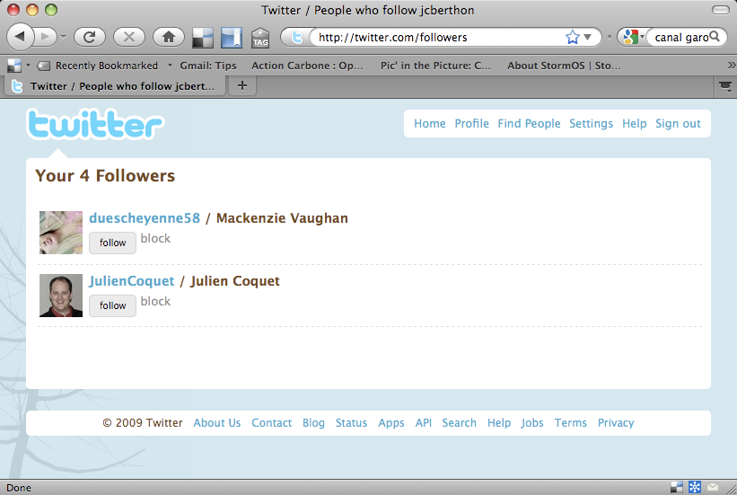This screenshot has height=495, width=737.
Task: Open the bookmarks toolbar Delicious icon
Action: tap(14, 66)
